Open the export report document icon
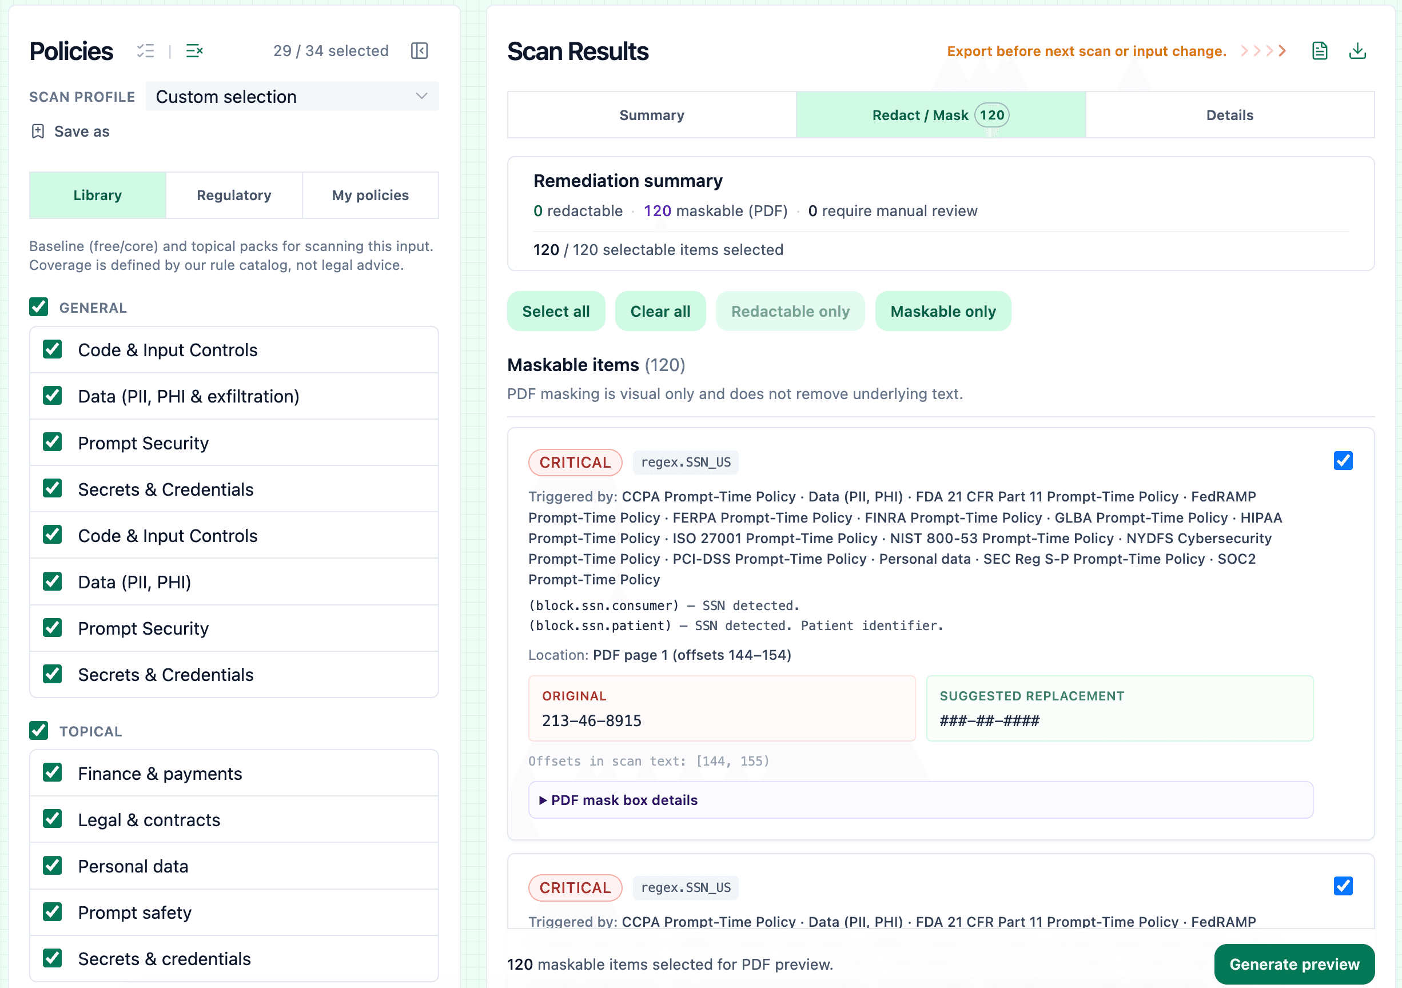The image size is (1402, 988). tap(1320, 51)
